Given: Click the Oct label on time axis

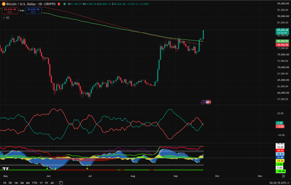Looking at the screenshot, I should (x=217, y=176).
